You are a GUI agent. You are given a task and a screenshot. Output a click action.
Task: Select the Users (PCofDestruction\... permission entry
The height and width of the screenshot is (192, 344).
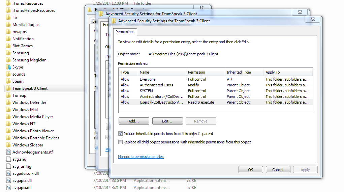pyautogui.click(x=216, y=102)
